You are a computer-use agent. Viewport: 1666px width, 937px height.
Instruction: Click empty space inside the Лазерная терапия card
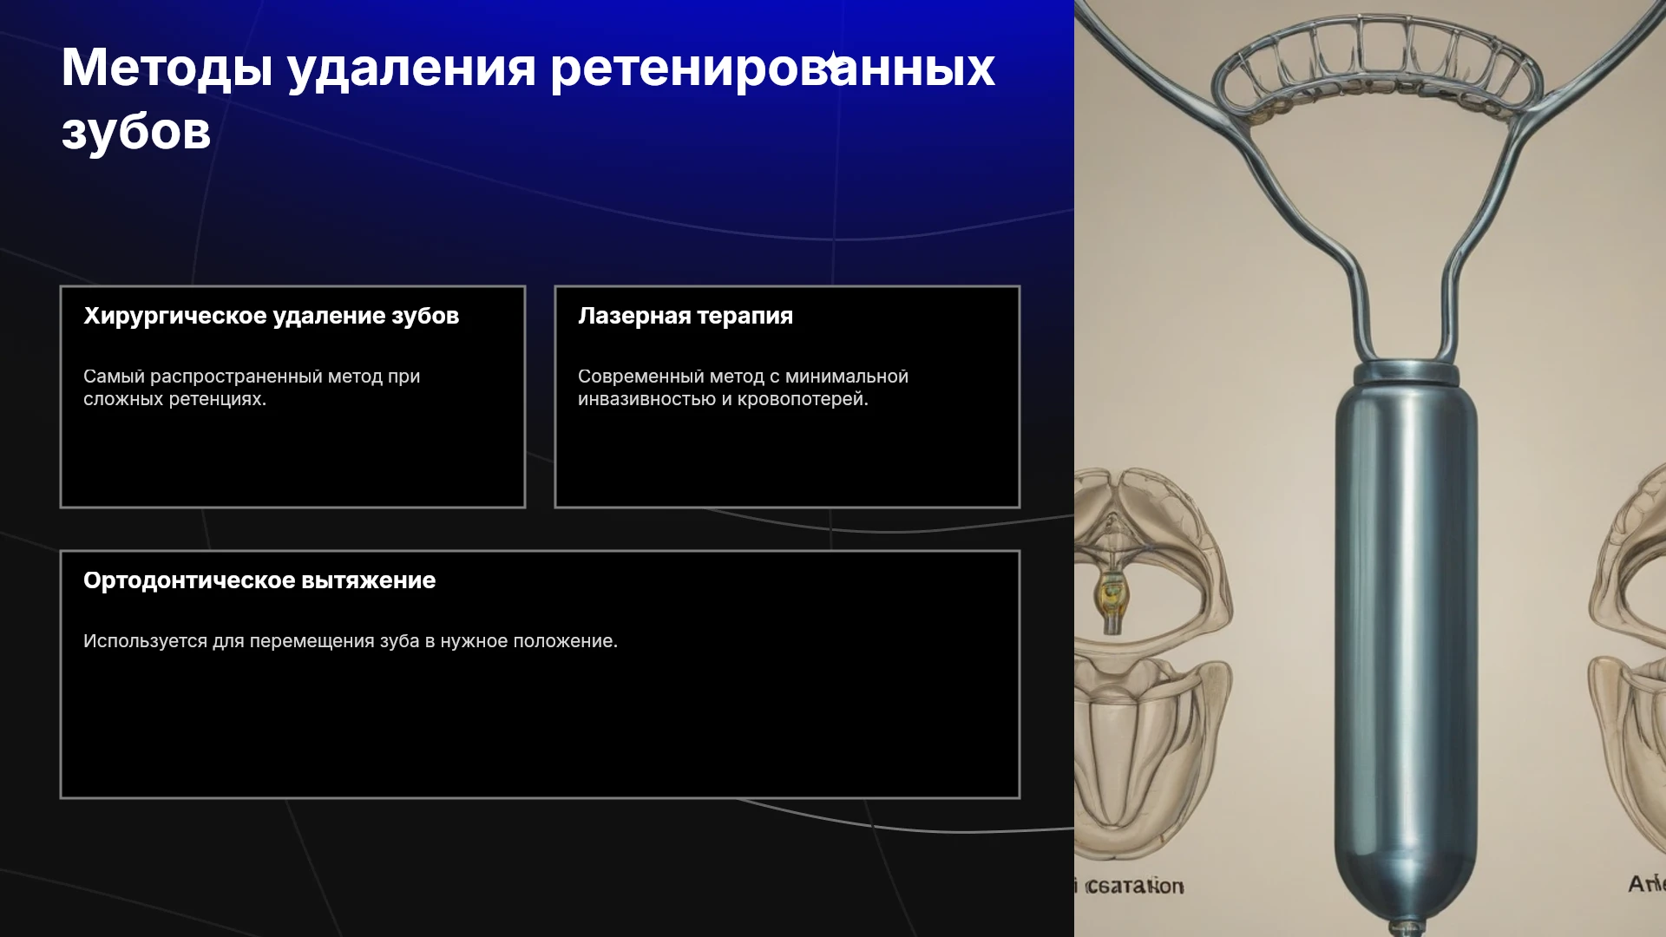[x=787, y=460]
